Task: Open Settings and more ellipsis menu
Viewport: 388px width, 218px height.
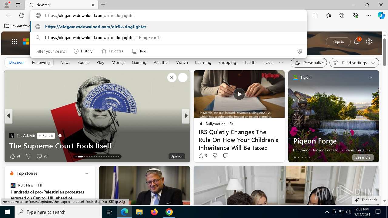Action: point(369,15)
